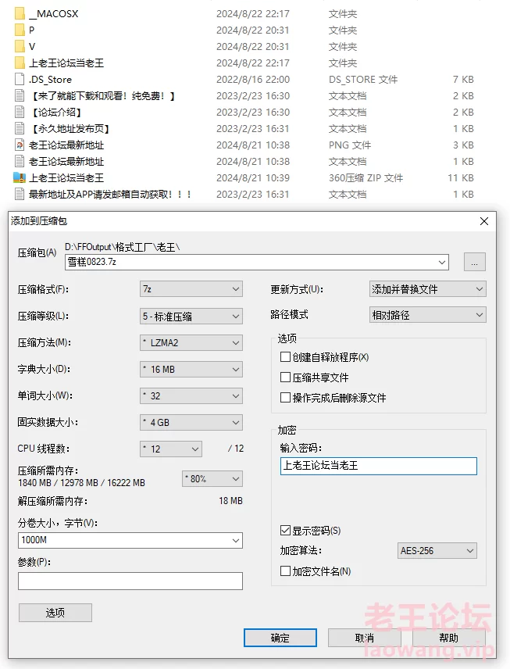Click the .DS_Store file icon
This screenshot has width=510, height=669.
coord(20,79)
